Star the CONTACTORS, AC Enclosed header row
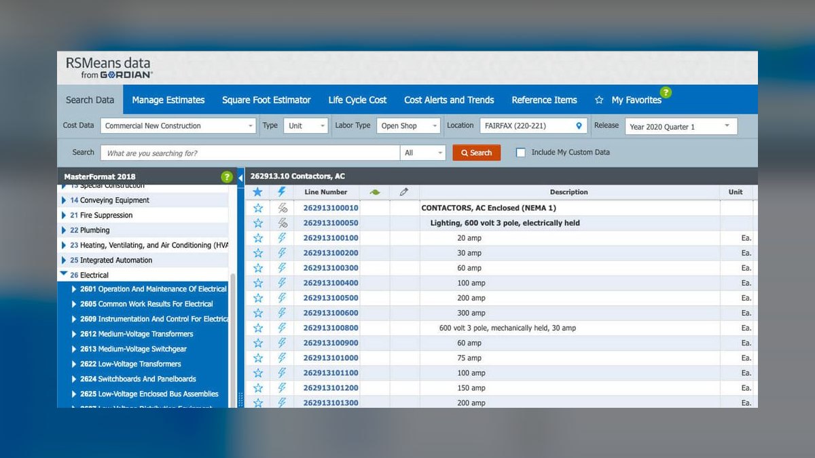This screenshot has height=458, width=815. pyautogui.click(x=258, y=208)
